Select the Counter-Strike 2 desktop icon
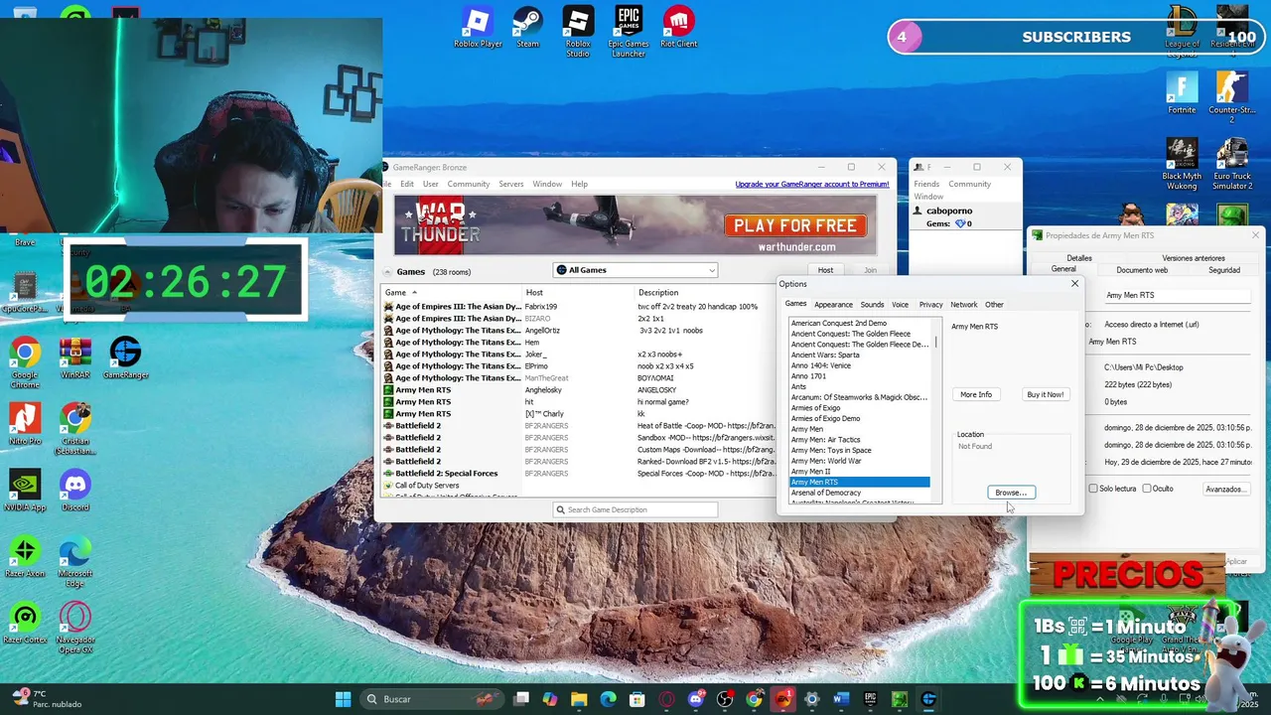Screen dimensions: 1271x715 click(1232, 98)
